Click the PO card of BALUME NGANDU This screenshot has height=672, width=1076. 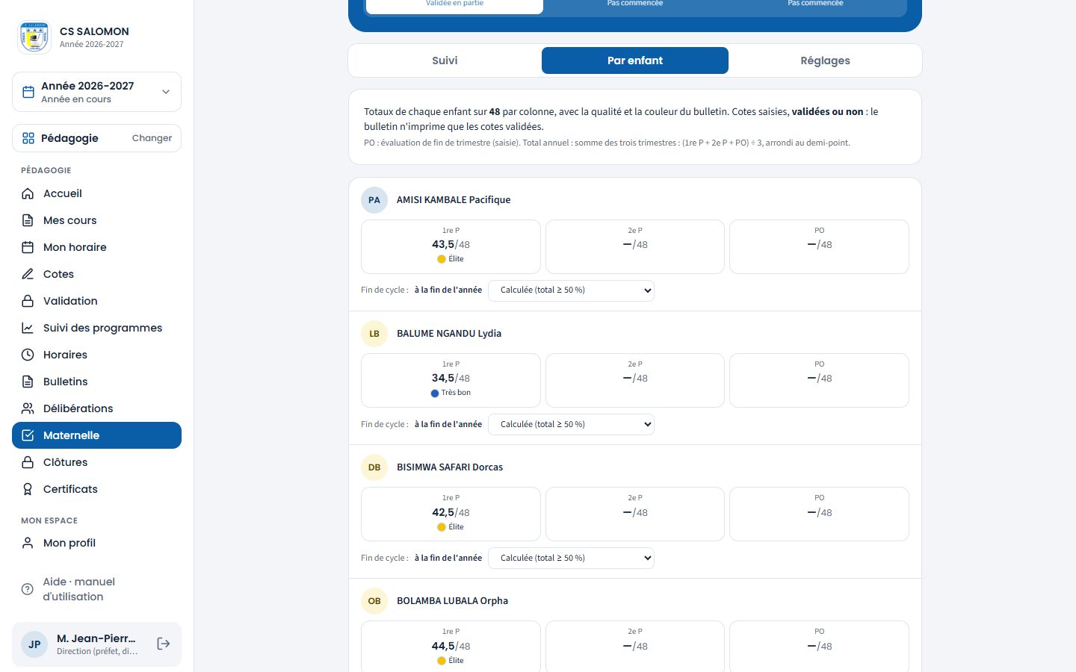(819, 380)
